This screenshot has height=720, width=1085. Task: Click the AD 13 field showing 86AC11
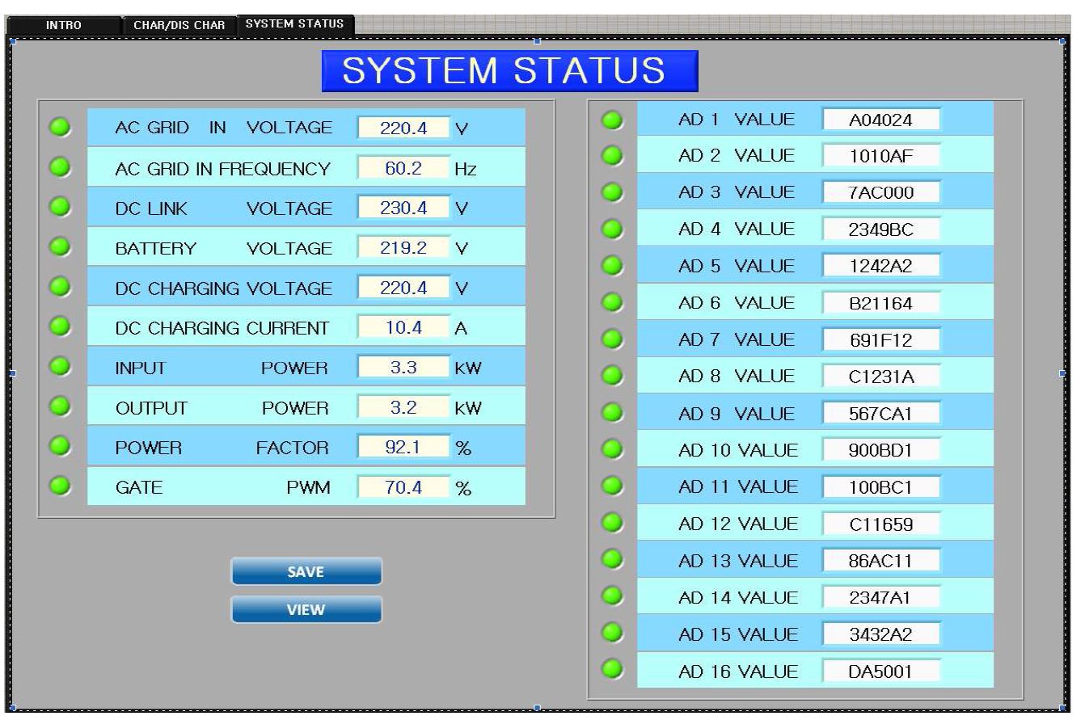pyautogui.click(x=882, y=561)
